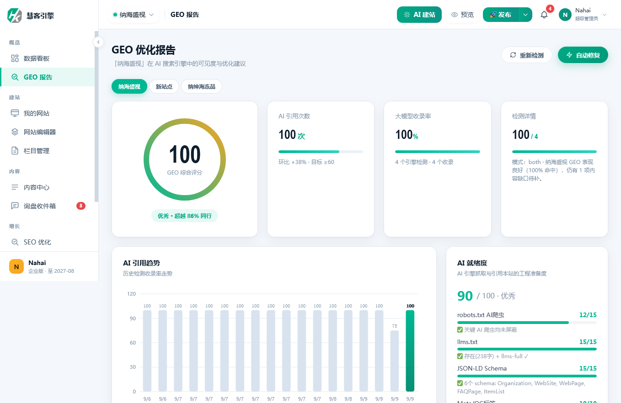Viewport: 621px width, 403px height.
Task: Open 栏目管理 in the sidebar
Action: pyautogui.click(x=48, y=151)
